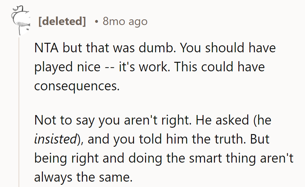305x187 pixels.
Task: Click the [deleted] username label
Action: [x=62, y=22]
